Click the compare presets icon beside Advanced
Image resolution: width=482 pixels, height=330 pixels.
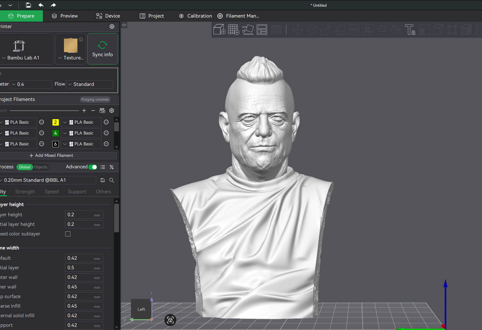[x=112, y=167]
